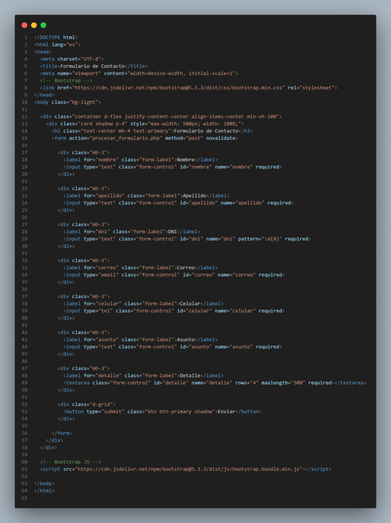This screenshot has width=391, height=523.
Task: Click the method="post" attribute
Action: click(183, 138)
